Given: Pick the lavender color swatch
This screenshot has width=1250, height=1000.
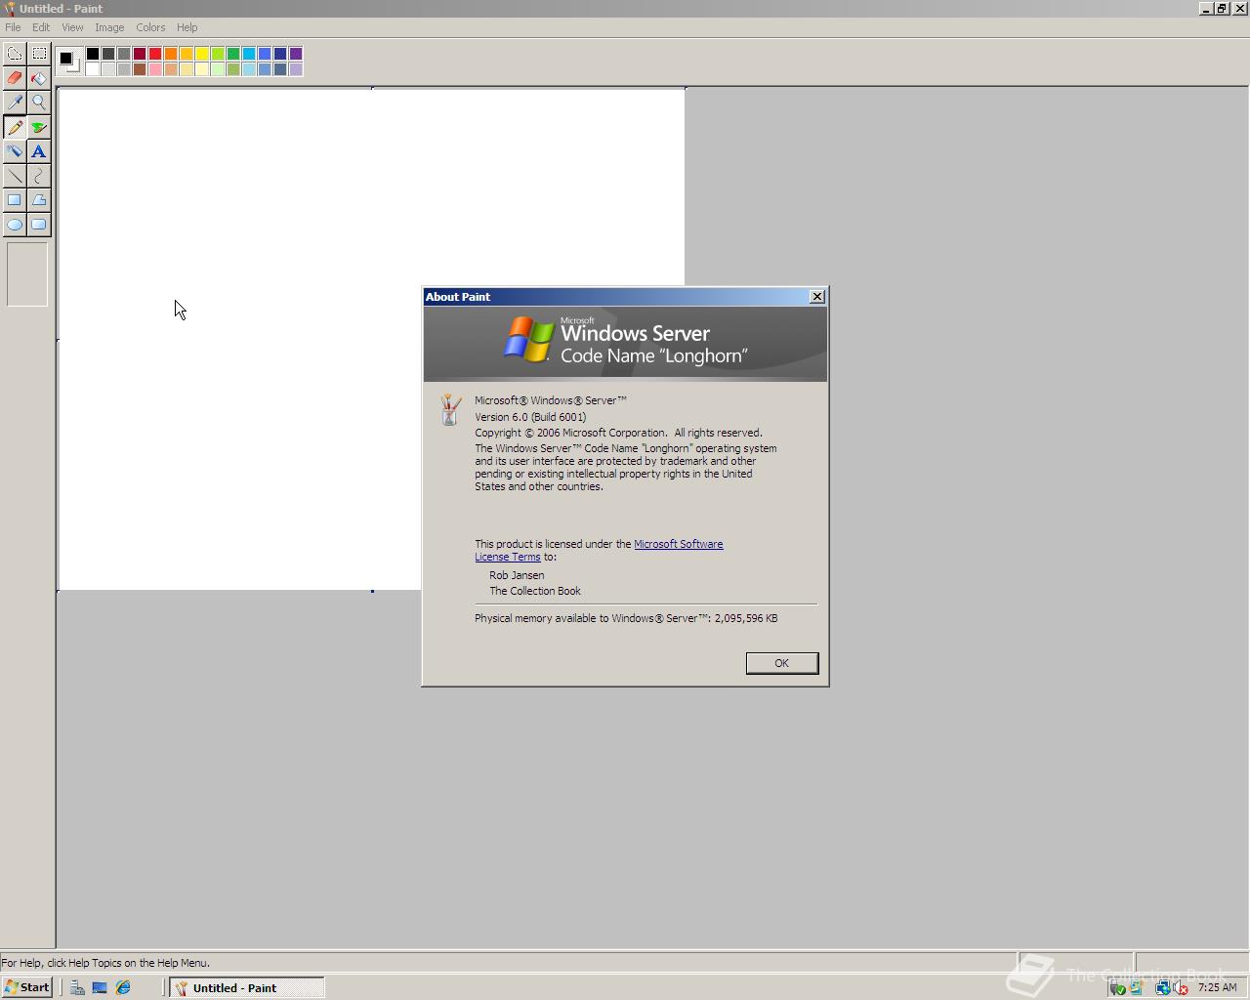Looking at the screenshot, I should tap(296, 69).
